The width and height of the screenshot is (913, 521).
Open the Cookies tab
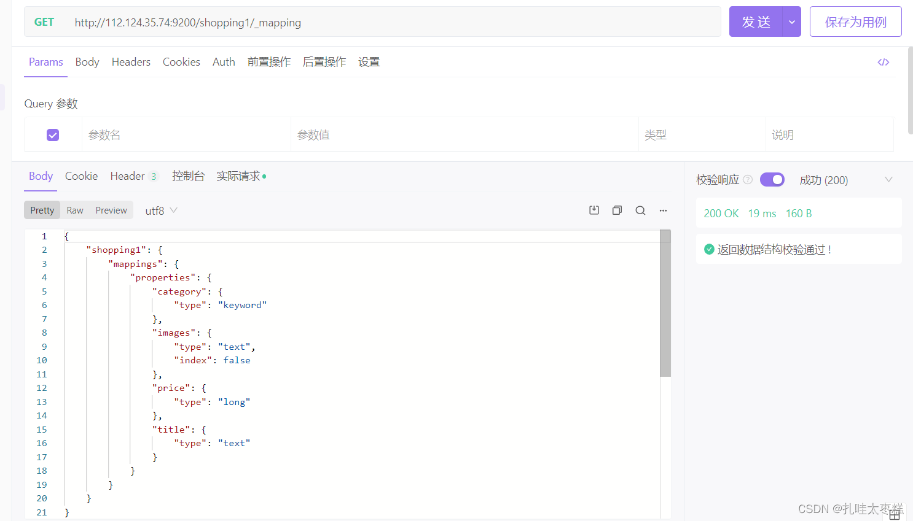[x=181, y=62]
